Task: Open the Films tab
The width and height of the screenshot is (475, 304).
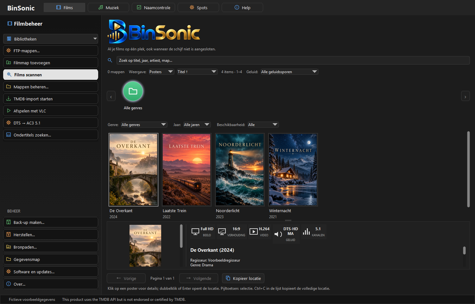Action: point(64,8)
